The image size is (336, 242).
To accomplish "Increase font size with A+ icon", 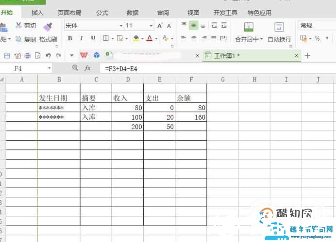I will click(160, 26).
